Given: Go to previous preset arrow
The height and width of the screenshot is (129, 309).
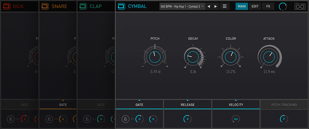Looking at the screenshot, I should (209, 6).
